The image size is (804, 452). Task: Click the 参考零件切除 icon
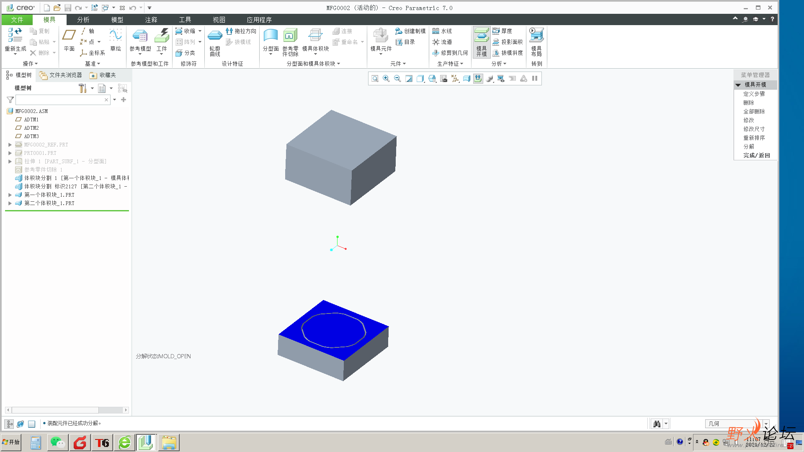click(x=290, y=42)
